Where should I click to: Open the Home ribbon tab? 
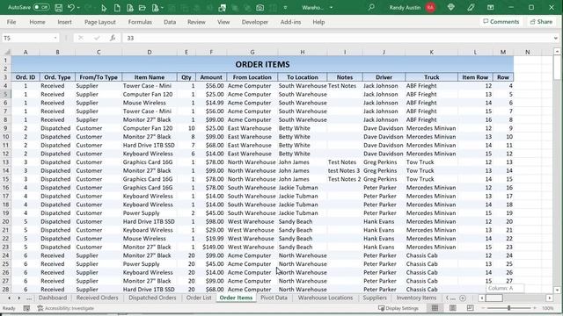pos(37,22)
